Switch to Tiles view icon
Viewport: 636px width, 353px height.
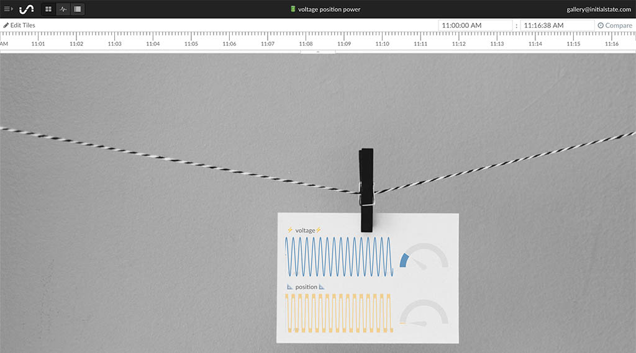click(x=48, y=9)
